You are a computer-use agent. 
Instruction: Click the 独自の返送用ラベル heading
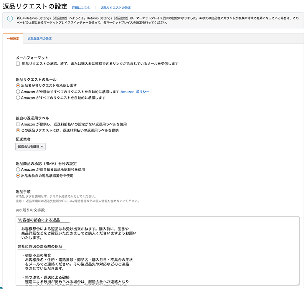tap(32, 118)
